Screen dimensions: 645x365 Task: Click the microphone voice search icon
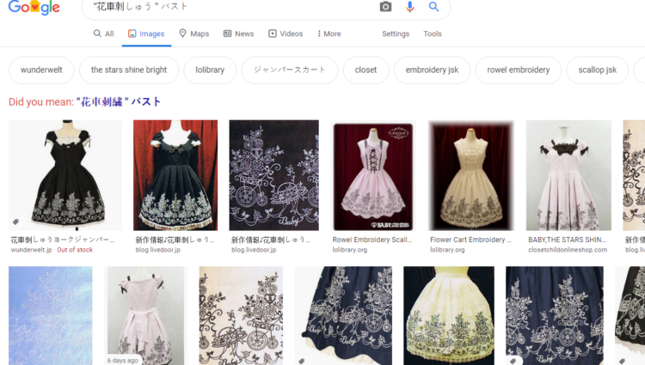pos(410,7)
